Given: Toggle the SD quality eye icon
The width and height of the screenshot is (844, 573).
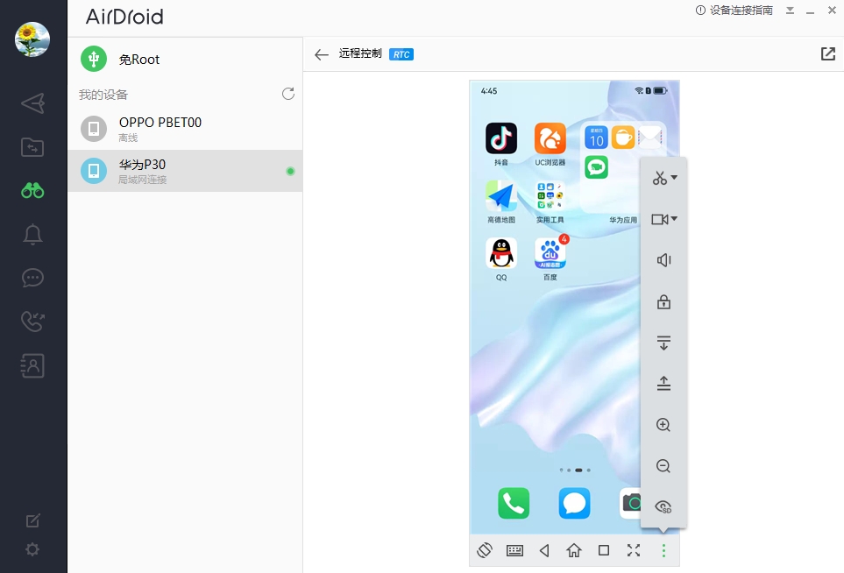Looking at the screenshot, I should (x=663, y=506).
